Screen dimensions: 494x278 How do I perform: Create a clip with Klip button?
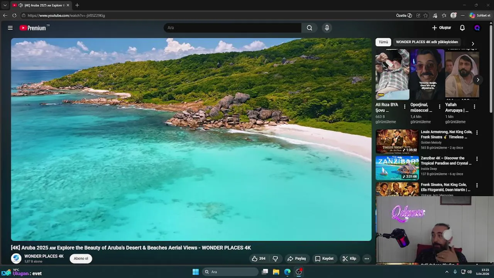point(349,259)
